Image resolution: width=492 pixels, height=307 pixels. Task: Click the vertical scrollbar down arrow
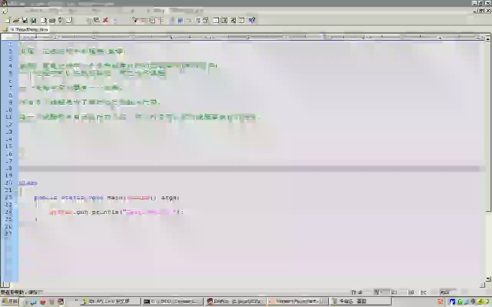(488, 279)
